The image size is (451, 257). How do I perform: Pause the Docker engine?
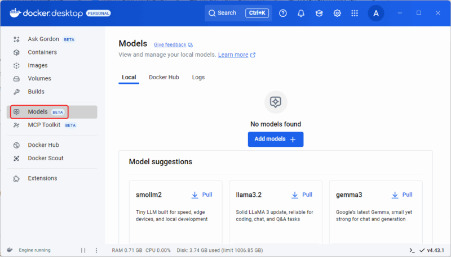click(x=83, y=250)
